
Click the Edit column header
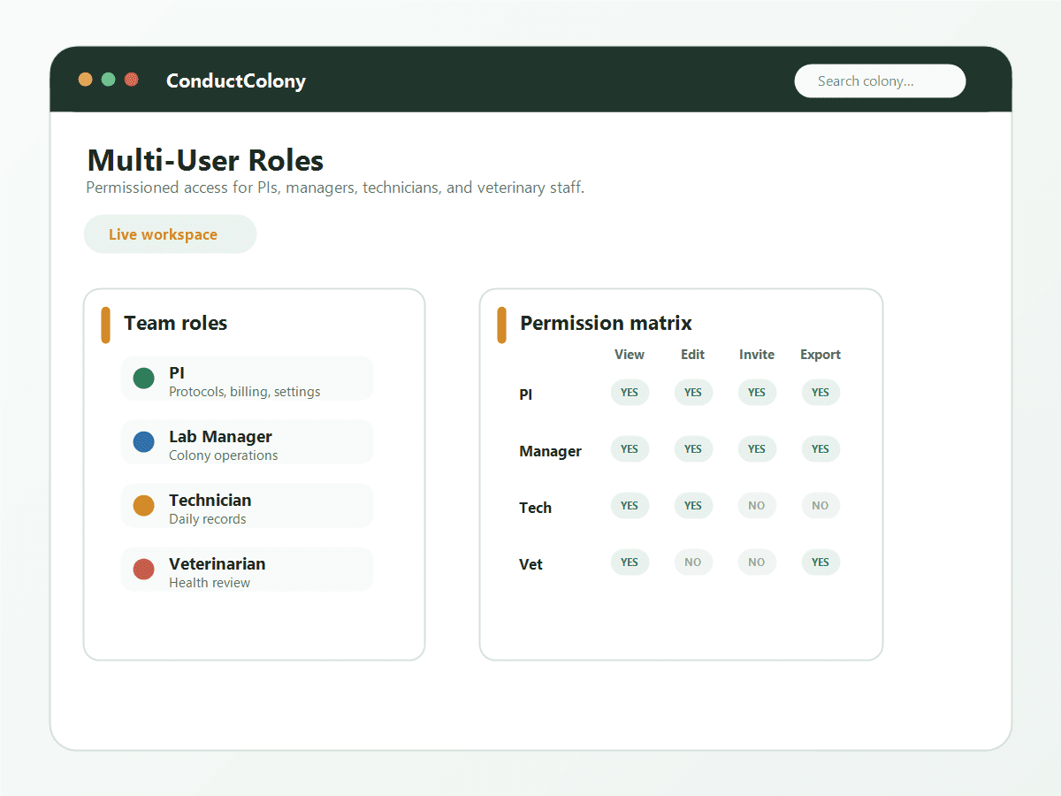click(693, 355)
